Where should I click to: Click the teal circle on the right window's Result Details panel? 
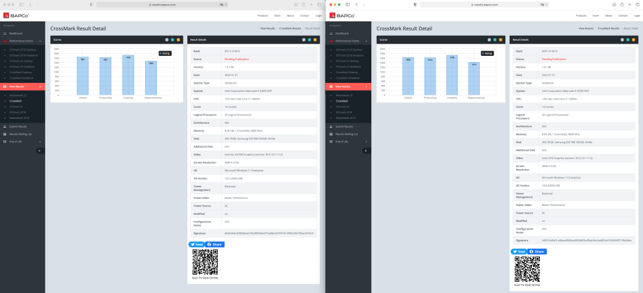627,40
